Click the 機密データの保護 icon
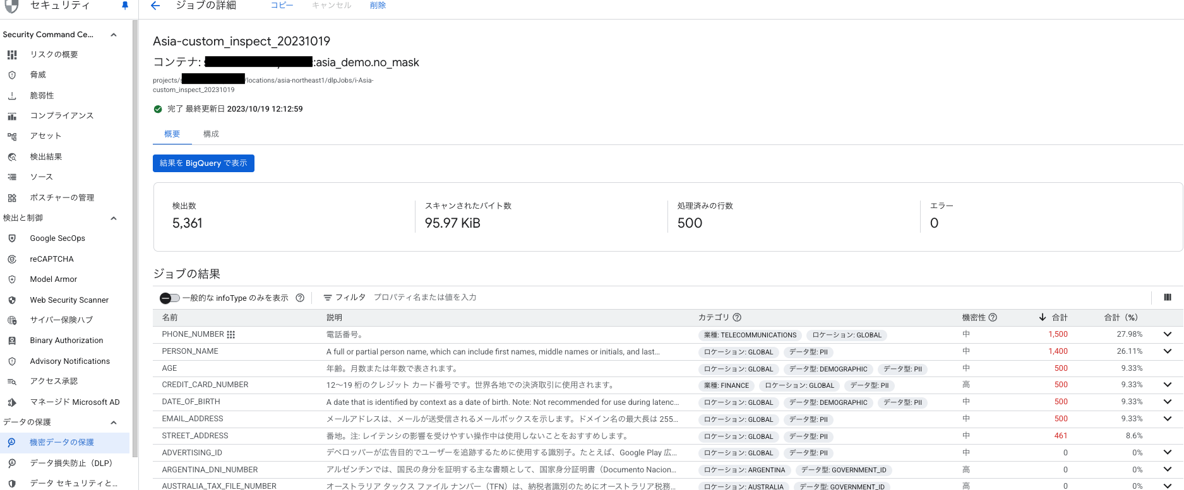1184x490 pixels. point(12,443)
